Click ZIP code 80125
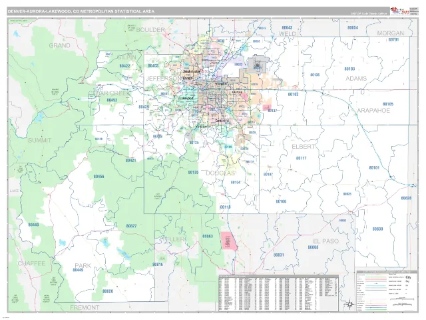 194,143
